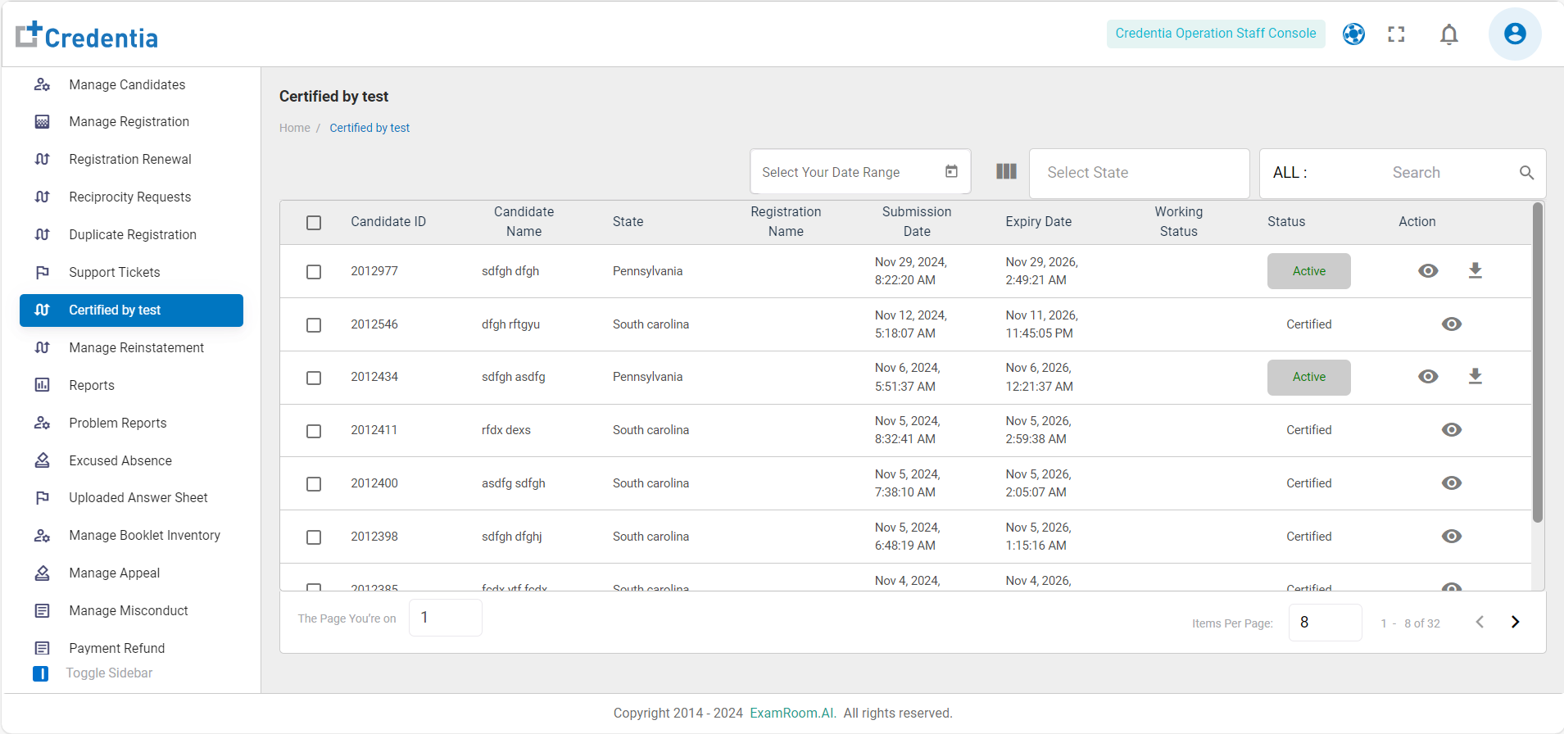Check the row for candidate 2012400
The height and width of the screenshot is (734, 1564).
(x=314, y=484)
